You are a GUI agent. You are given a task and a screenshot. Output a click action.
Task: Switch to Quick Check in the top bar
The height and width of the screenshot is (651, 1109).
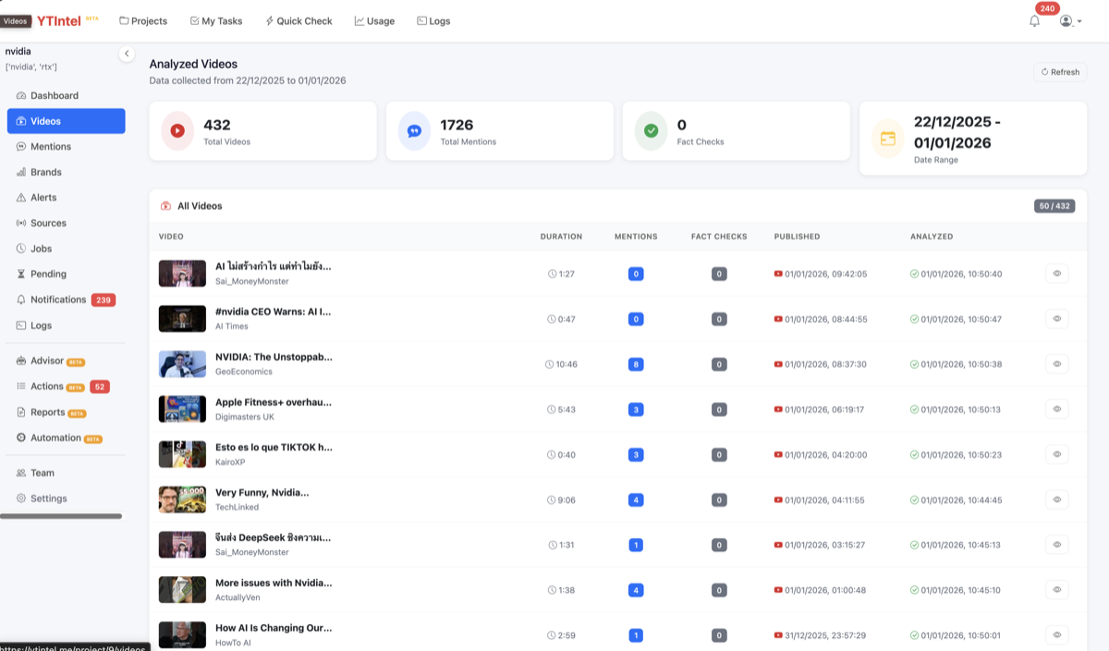click(299, 20)
